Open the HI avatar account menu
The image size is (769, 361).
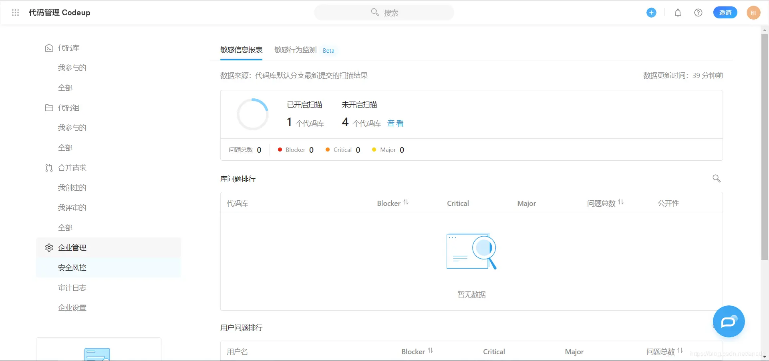[x=753, y=12]
